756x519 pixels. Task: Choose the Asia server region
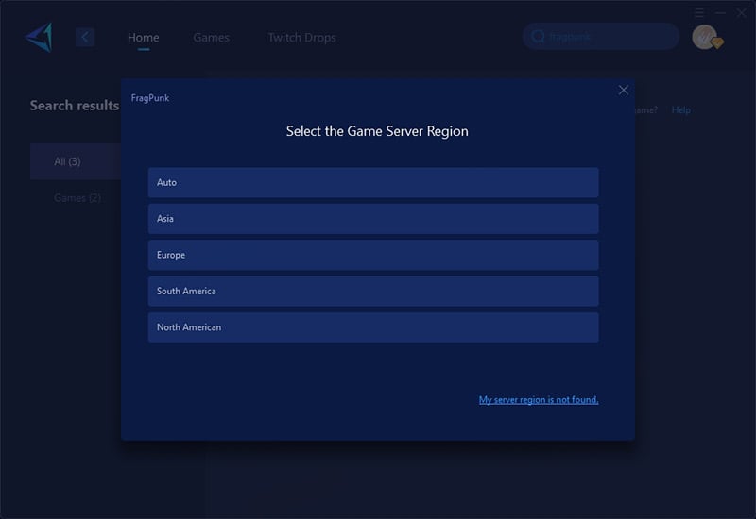(x=373, y=219)
